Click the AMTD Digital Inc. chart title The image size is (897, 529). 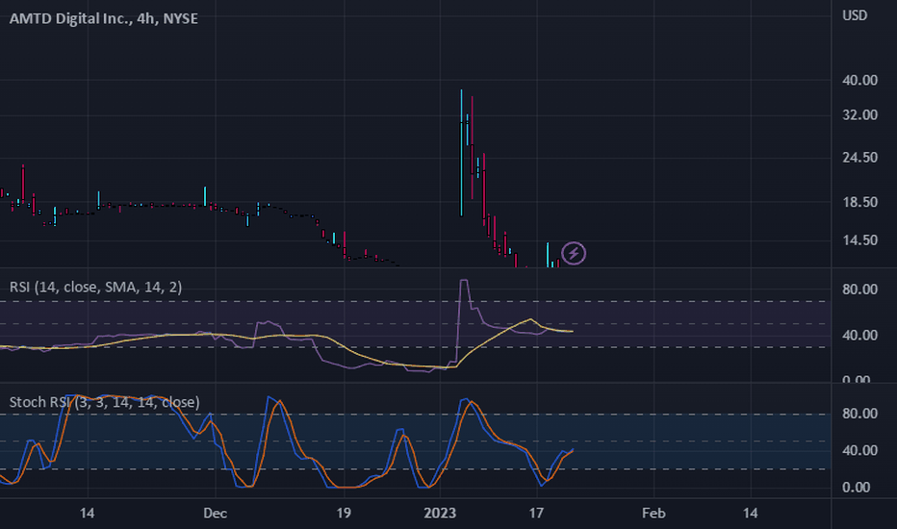[x=104, y=18]
